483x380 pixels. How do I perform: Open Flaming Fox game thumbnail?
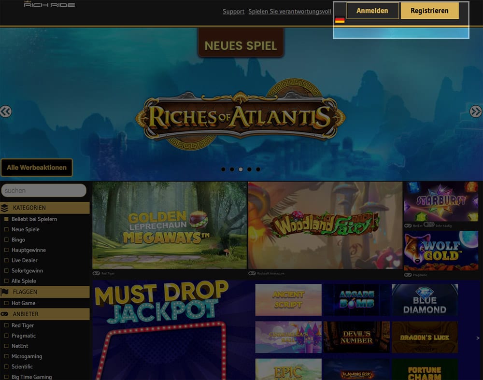pos(357,369)
